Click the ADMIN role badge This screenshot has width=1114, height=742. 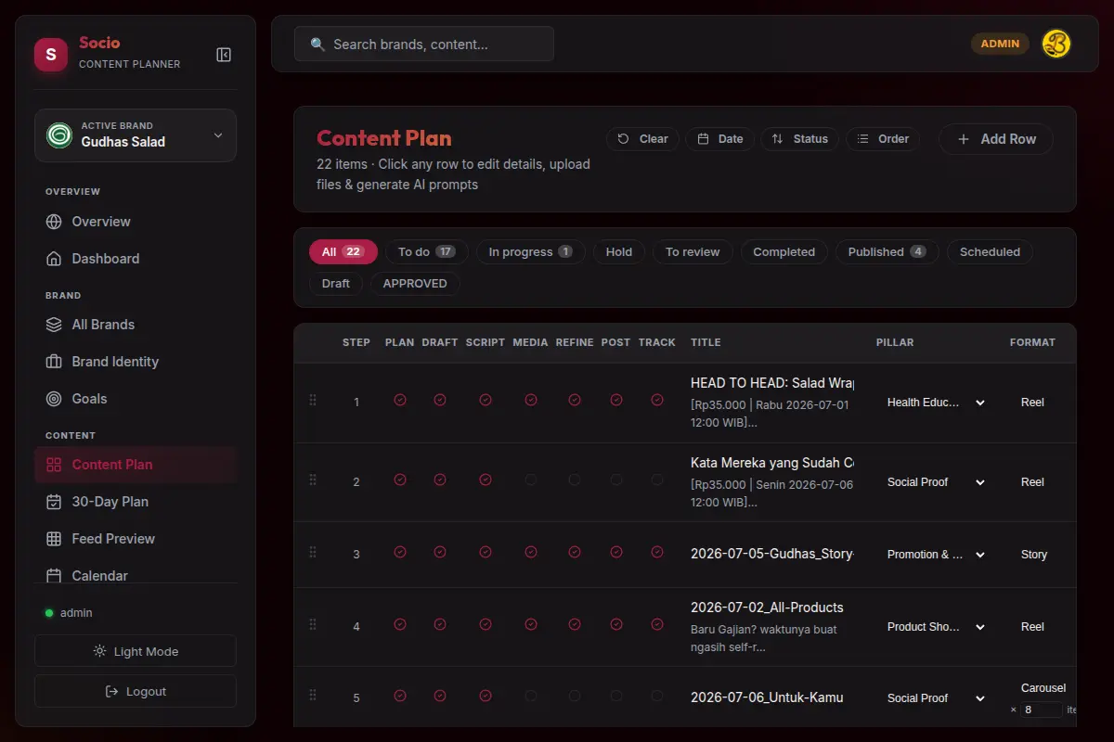1000,44
